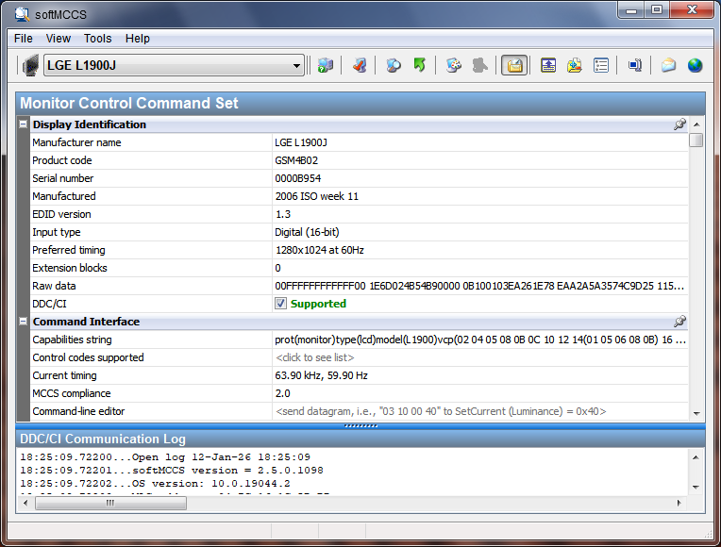Image resolution: width=721 pixels, height=547 pixels.
Task: Click the property grid vertical scrollbar thumb
Action: (696, 140)
